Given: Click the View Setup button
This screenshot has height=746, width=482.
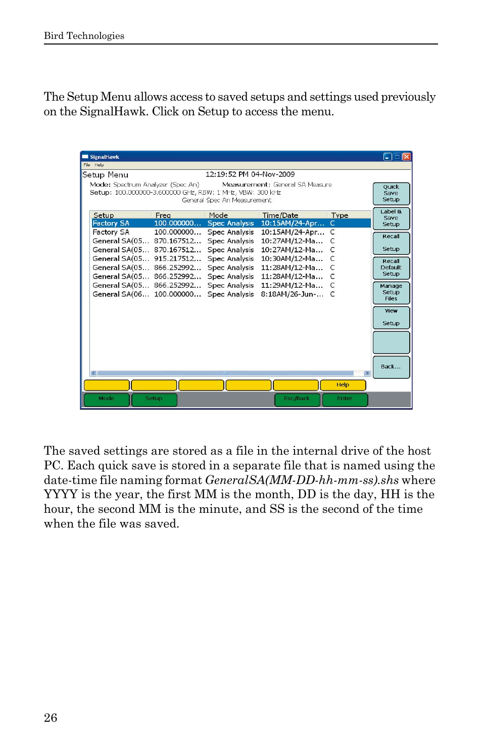Looking at the screenshot, I should (391, 317).
